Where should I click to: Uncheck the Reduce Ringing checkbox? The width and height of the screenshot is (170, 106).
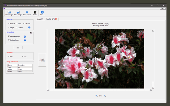pyautogui.click(x=9, y=36)
